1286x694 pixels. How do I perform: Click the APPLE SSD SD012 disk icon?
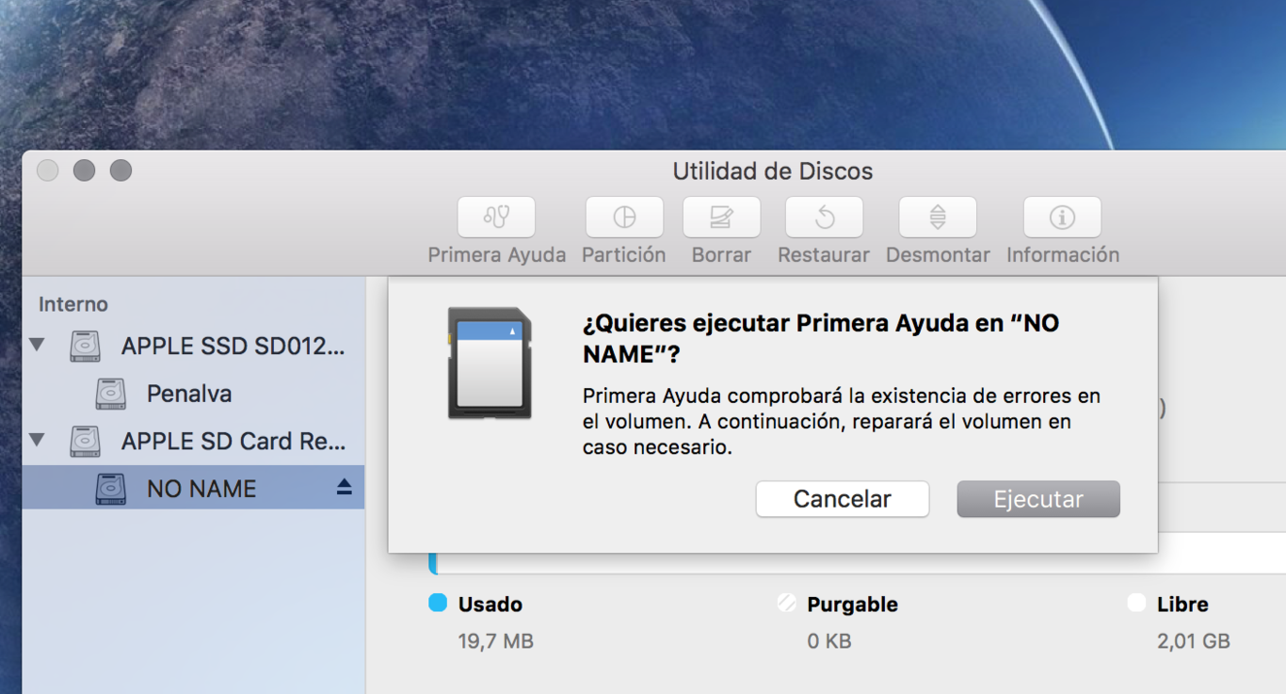(x=85, y=346)
